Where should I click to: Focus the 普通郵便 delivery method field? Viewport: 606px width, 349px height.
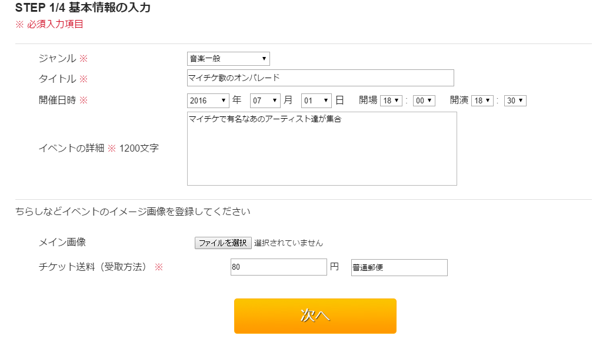click(399, 267)
